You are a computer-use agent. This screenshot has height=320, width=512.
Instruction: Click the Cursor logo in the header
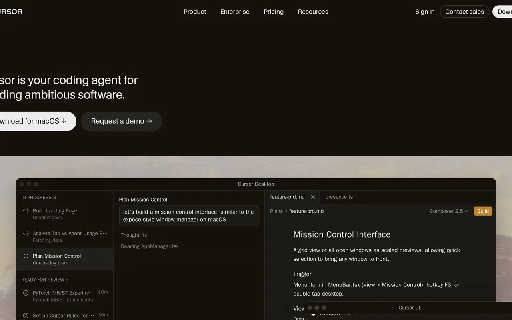[11, 12]
